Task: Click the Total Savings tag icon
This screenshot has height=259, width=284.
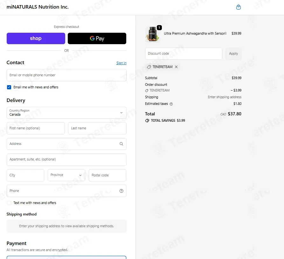Action: click(147, 120)
